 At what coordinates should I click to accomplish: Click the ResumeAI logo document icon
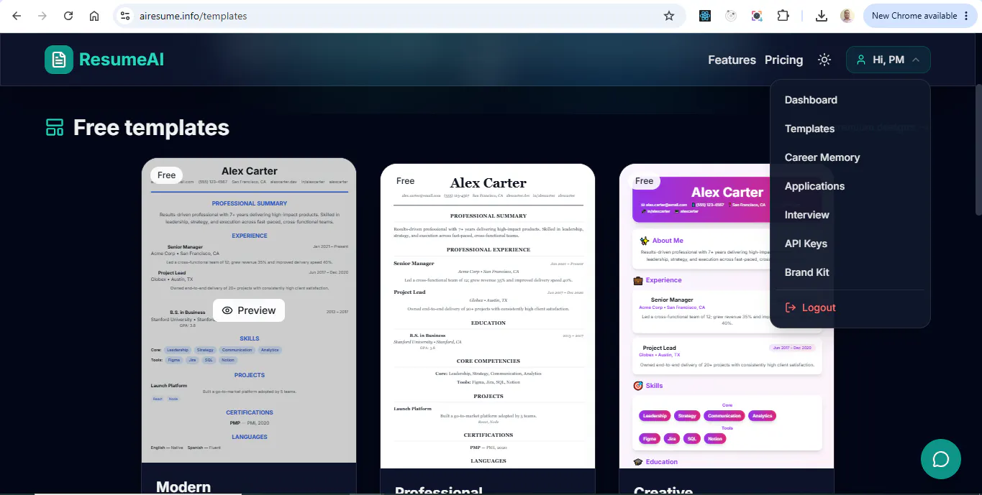(x=59, y=60)
